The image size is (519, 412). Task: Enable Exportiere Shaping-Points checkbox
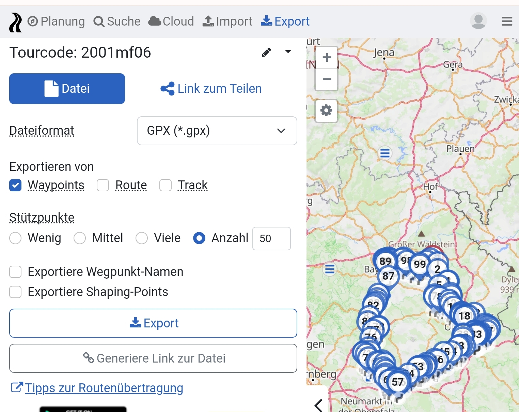[15, 292]
